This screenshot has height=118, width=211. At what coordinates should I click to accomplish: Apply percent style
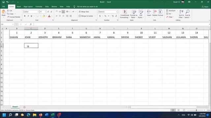pos(105,16)
